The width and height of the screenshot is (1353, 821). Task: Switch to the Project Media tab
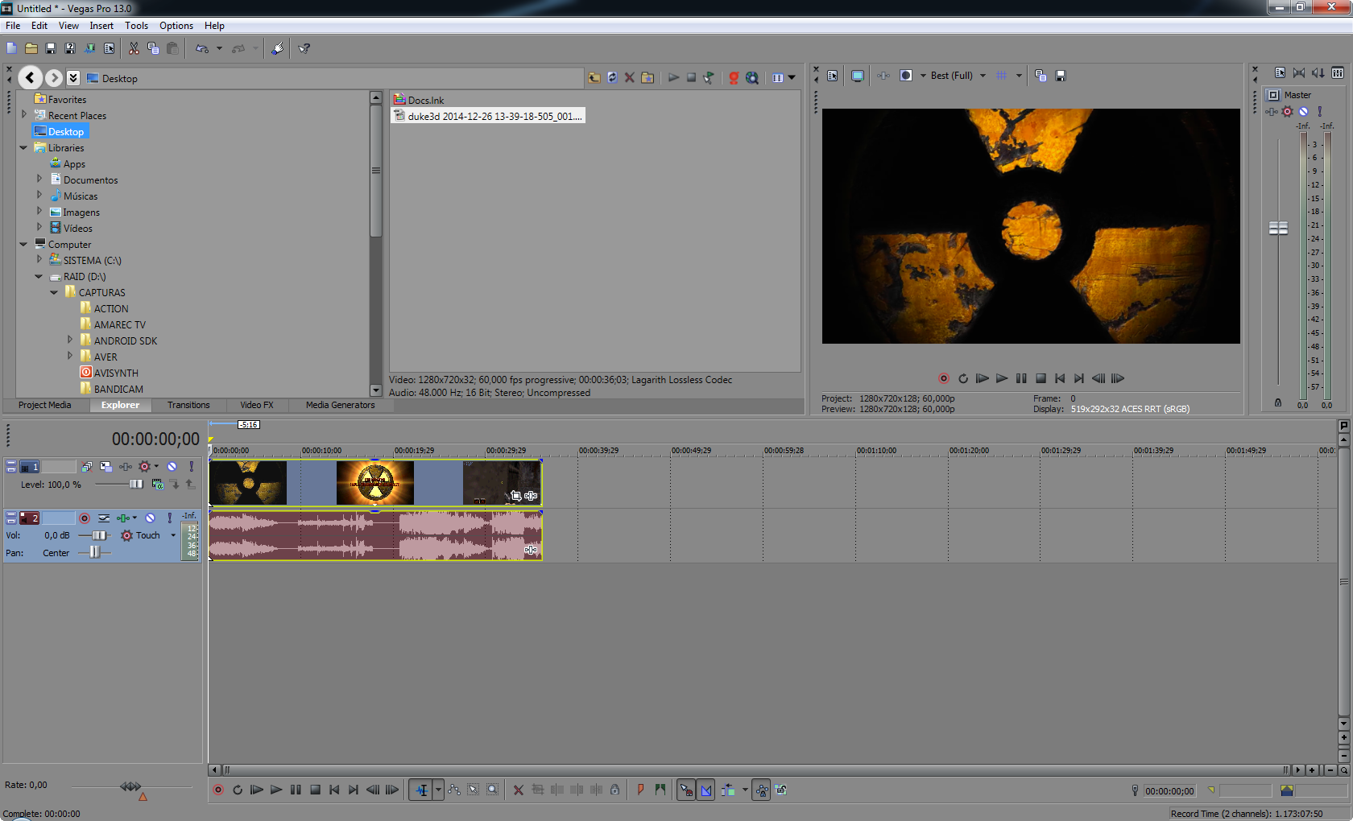tap(44, 406)
